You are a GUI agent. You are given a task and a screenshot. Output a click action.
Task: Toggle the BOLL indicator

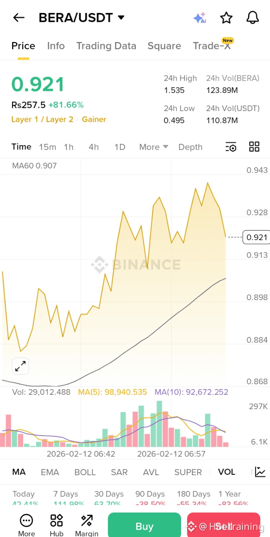(x=85, y=472)
